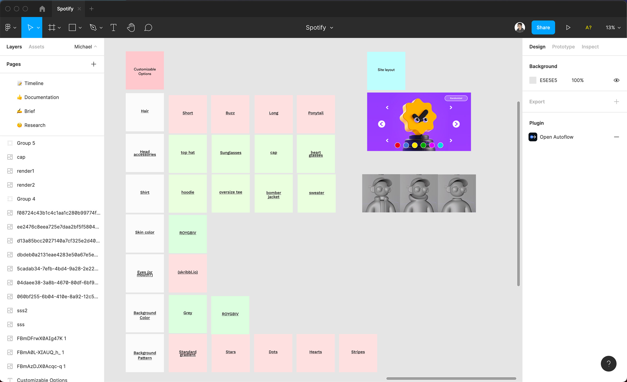Image resolution: width=627 pixels, height=382 pixels.
Task: Click the Open Autoflow plugin
Action: [x=557, y=137]
